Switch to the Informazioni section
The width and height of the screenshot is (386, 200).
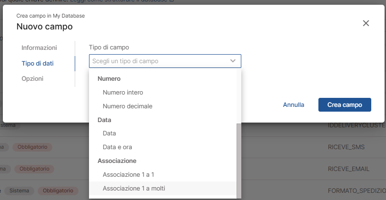pos(39,48)
